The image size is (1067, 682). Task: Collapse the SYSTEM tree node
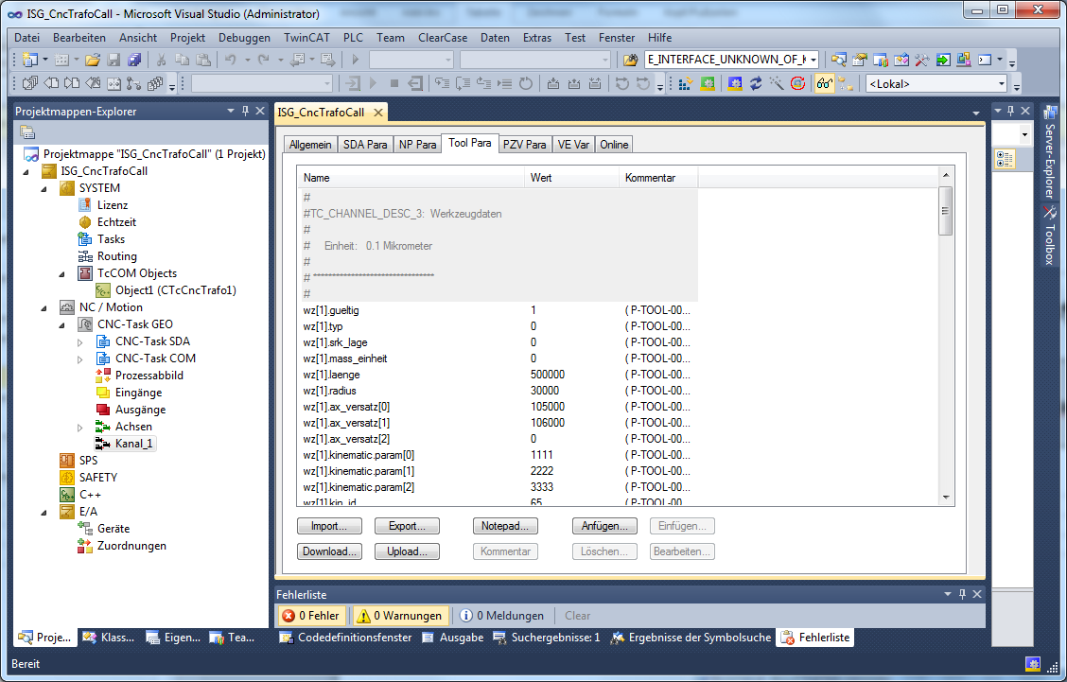44,188
